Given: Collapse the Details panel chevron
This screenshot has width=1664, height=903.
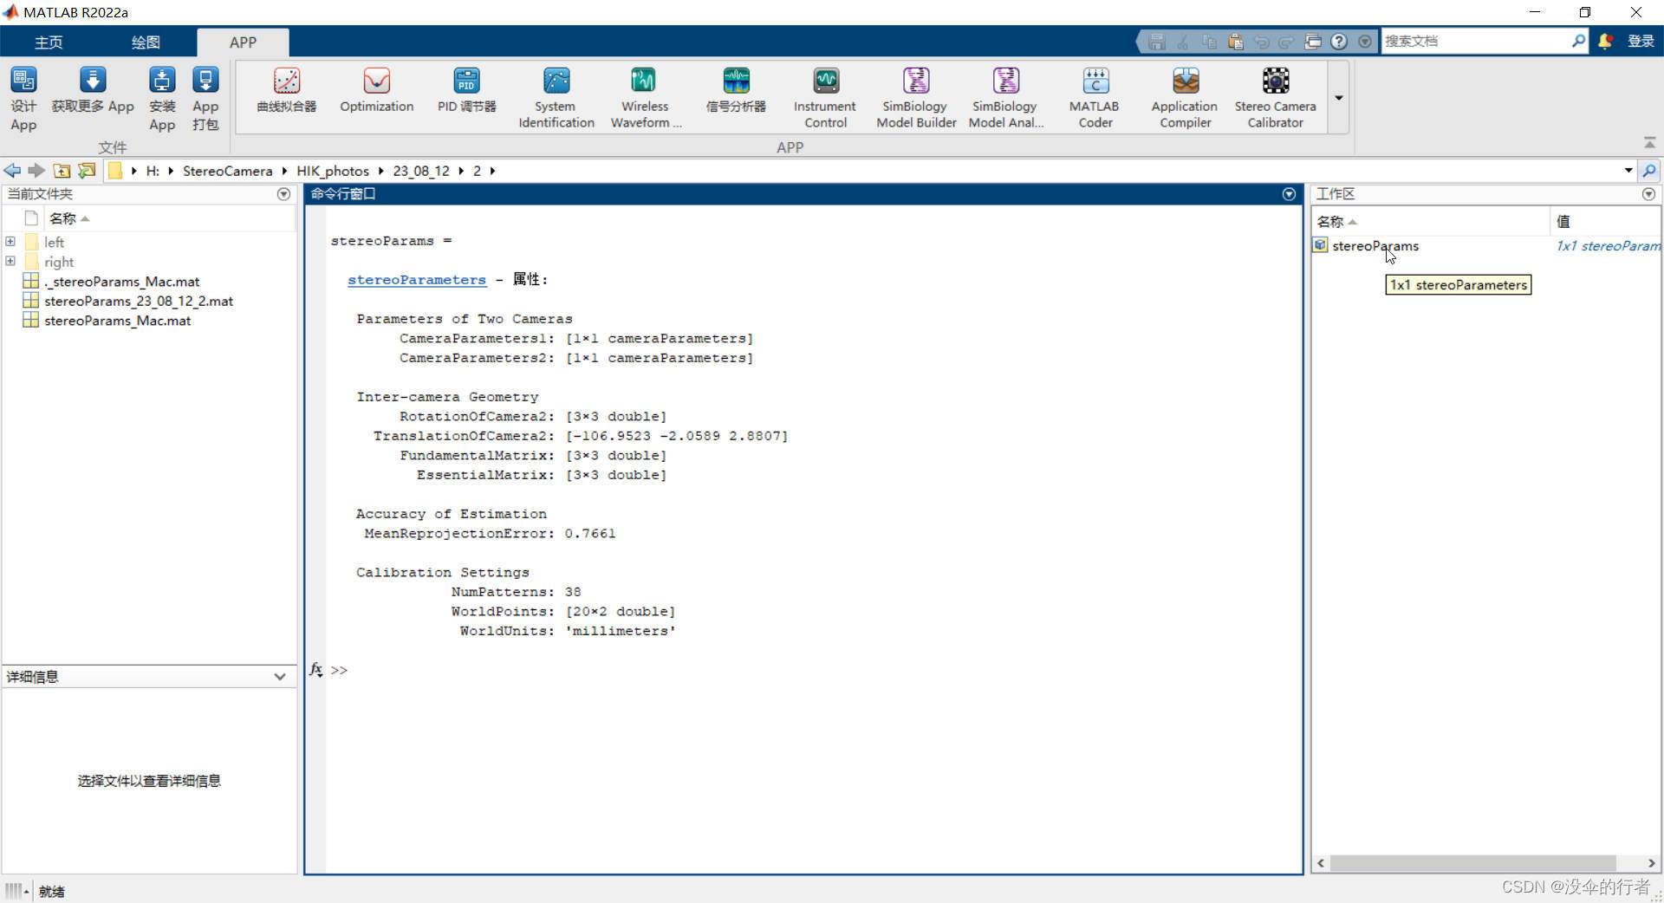Looking at the screenshot, I should 280,677.
